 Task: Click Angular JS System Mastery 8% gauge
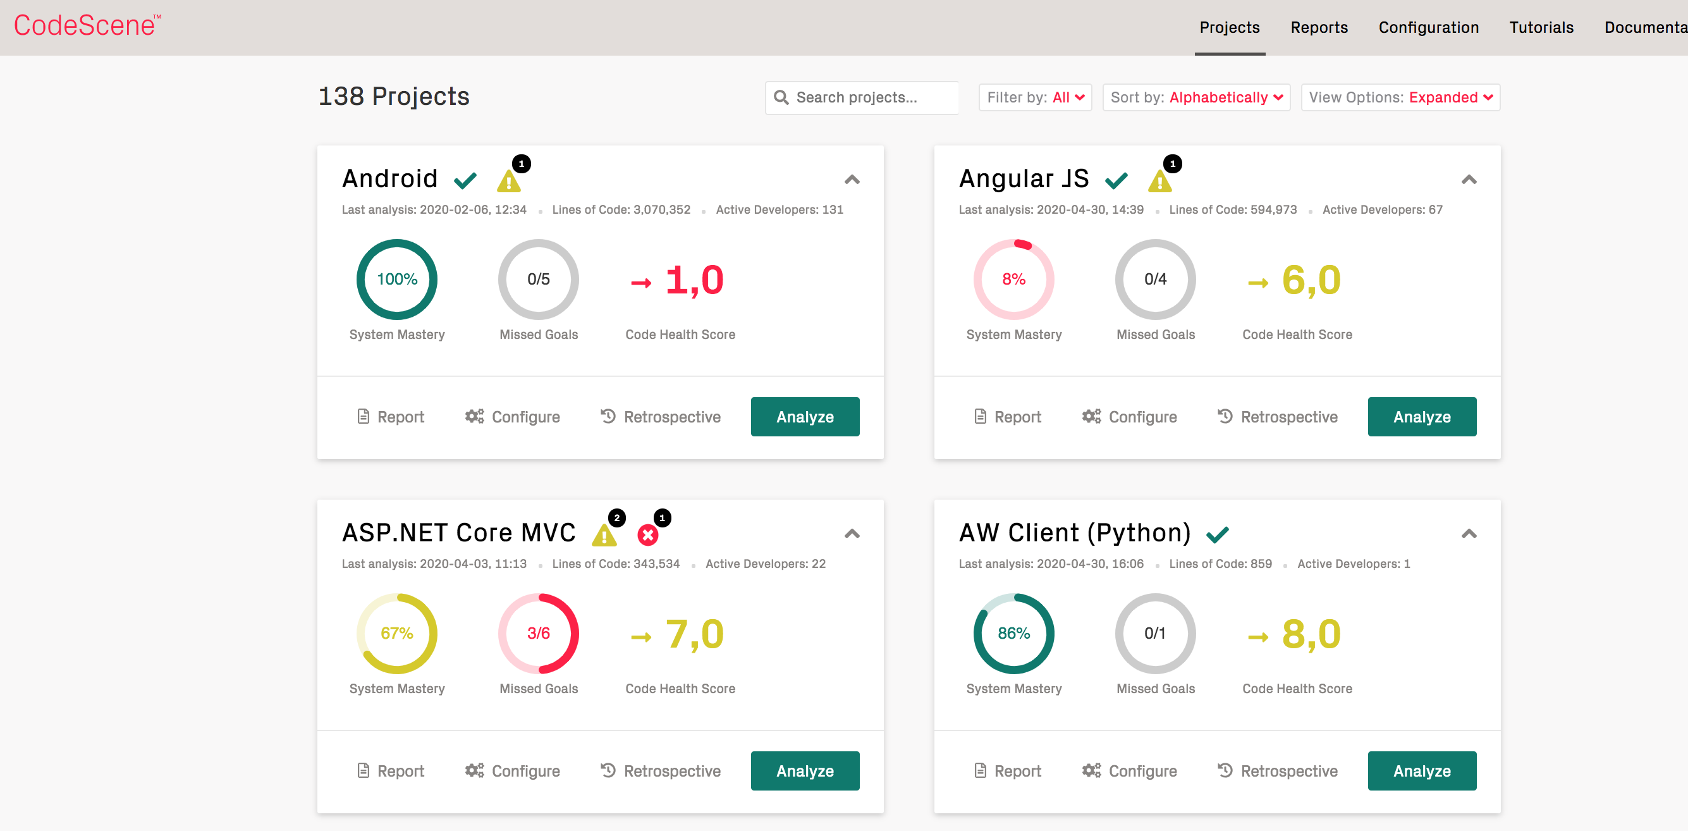pos(1013,279)
